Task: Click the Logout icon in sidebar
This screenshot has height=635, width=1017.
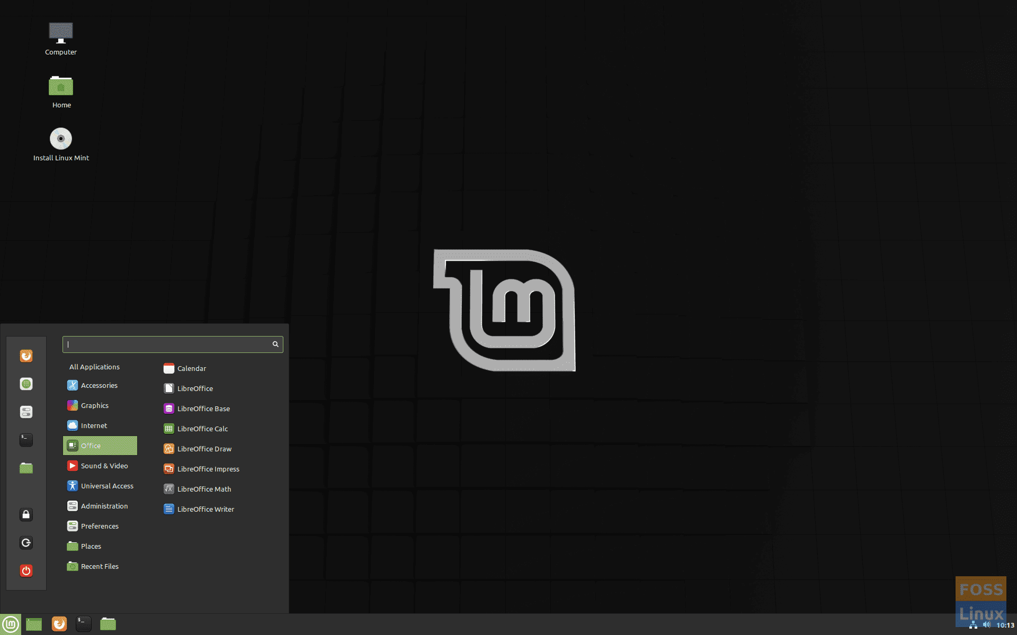Action: tap(26, 542)
